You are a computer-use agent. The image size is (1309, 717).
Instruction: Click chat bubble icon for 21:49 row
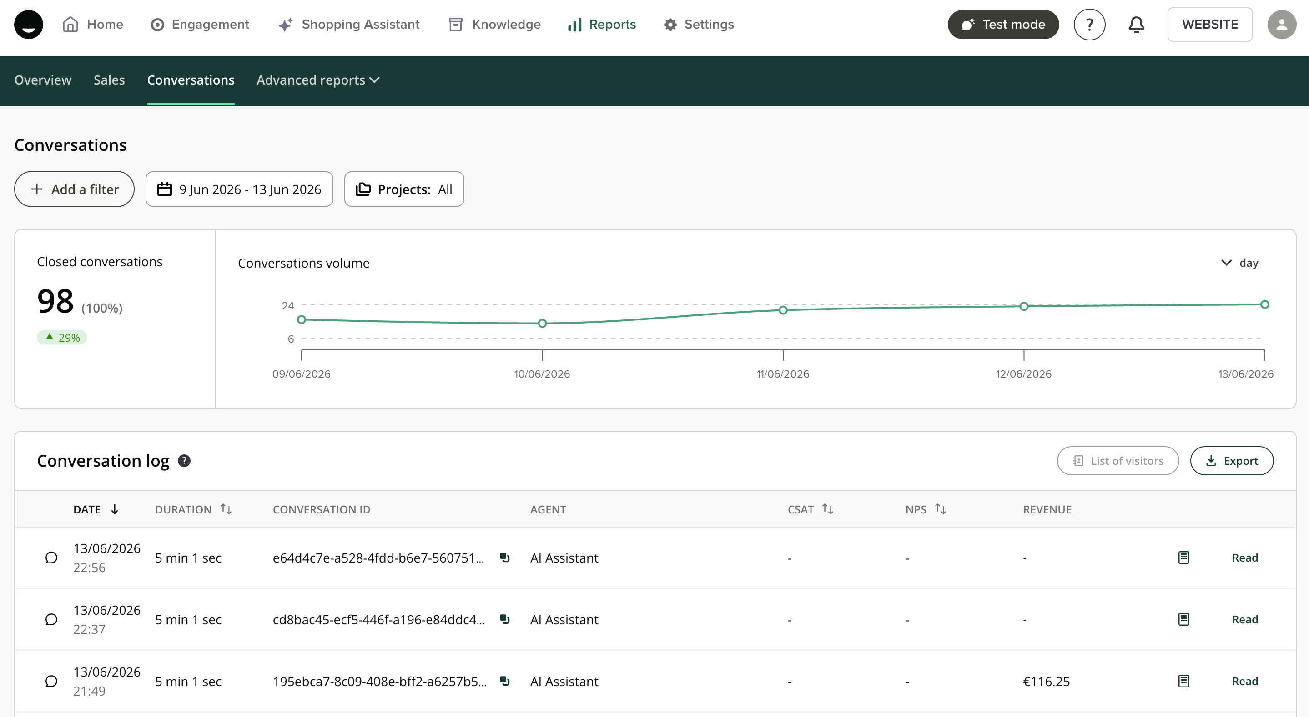[51, 681]
